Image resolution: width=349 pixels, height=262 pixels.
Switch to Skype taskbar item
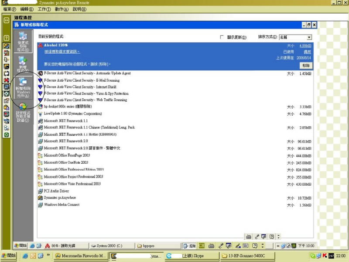point(193,256)
